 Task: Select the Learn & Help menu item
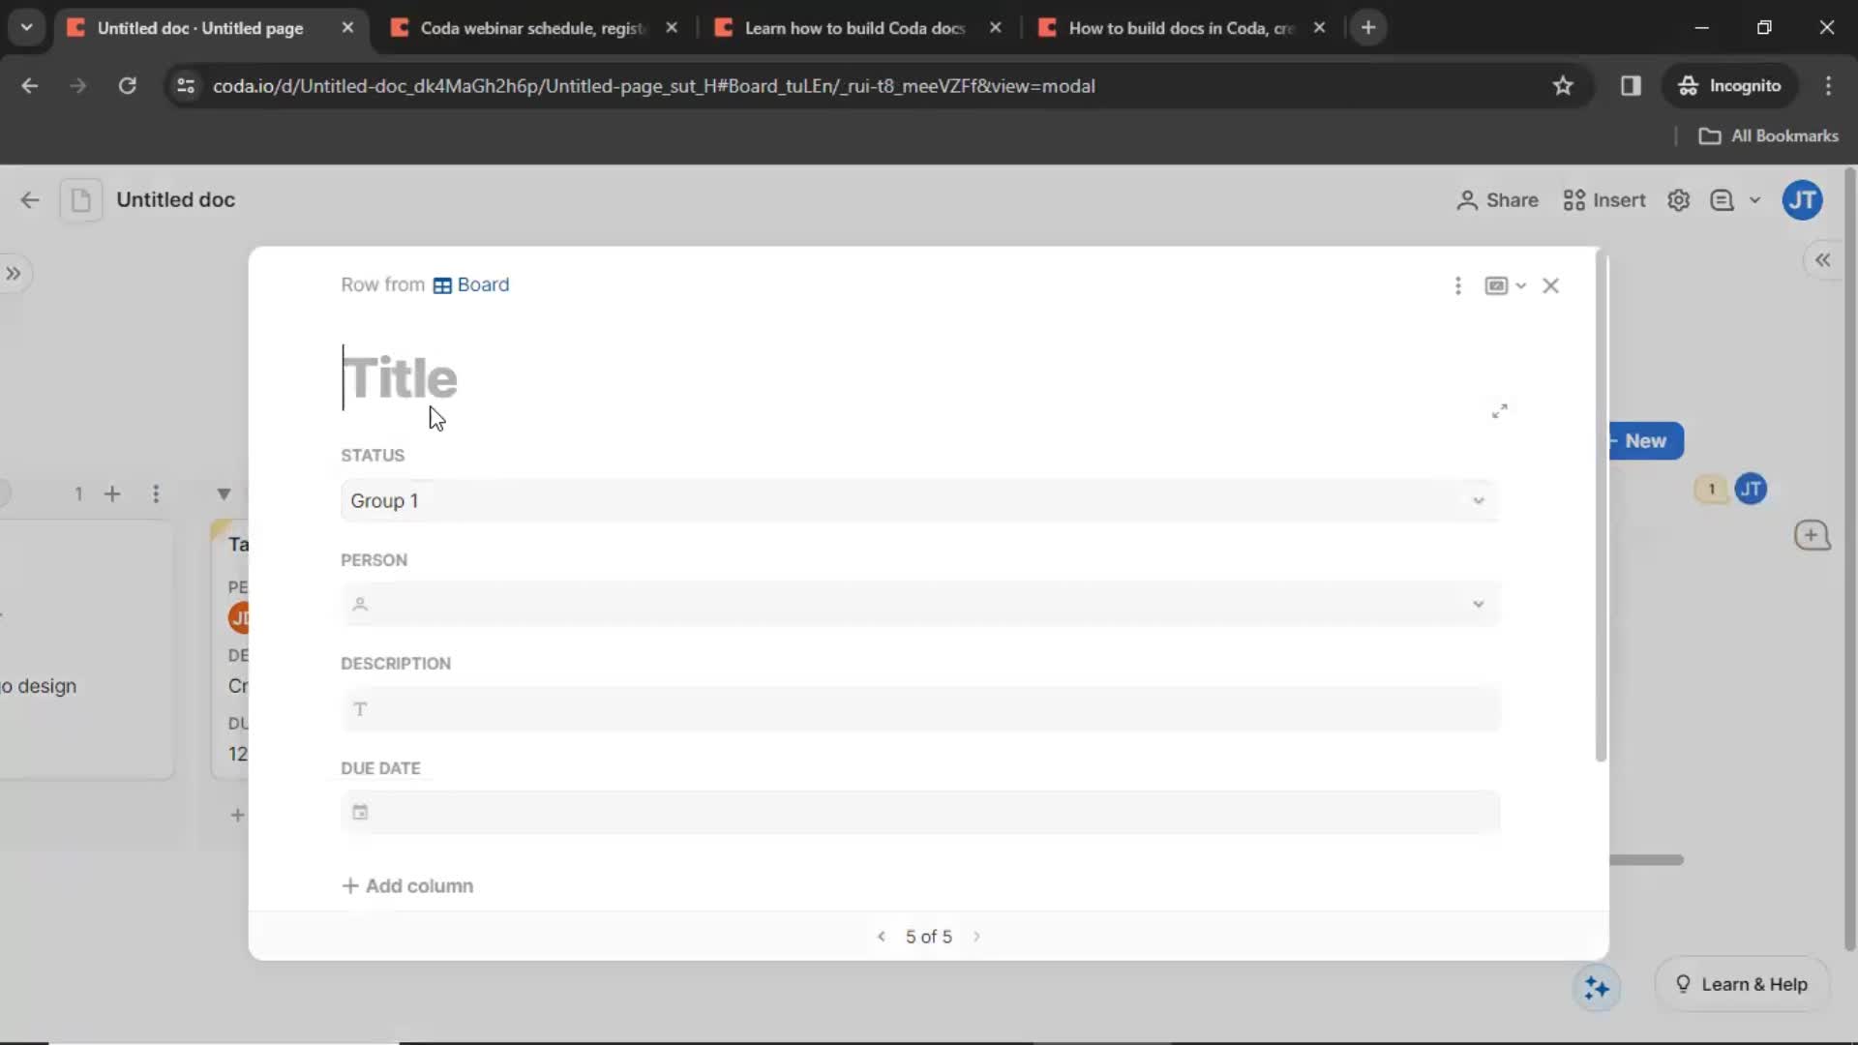[x=1741, y=982]
